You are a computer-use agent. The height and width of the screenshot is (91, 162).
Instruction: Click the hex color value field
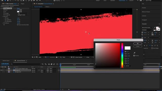pyautogui.click(x=128, y=66)
